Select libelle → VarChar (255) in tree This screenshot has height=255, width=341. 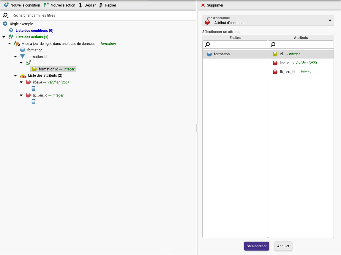51,82
